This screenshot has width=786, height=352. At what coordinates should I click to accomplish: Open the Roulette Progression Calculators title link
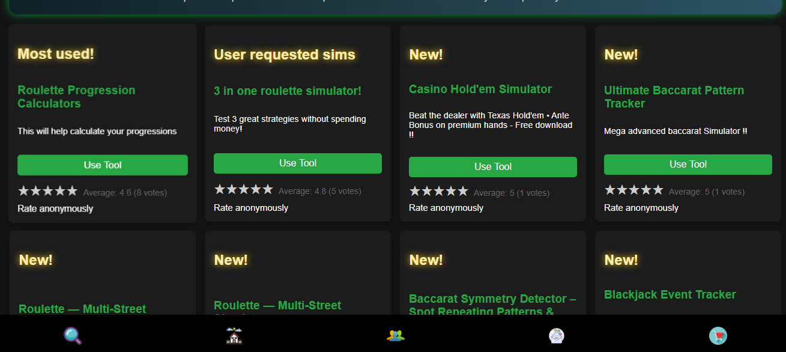(76, 97)
